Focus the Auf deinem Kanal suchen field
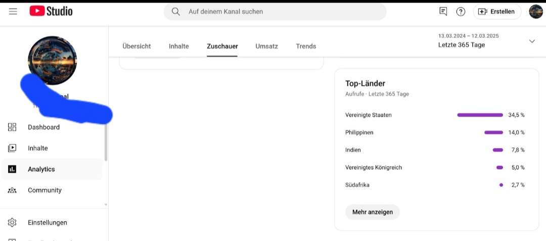 click(275, 12)
